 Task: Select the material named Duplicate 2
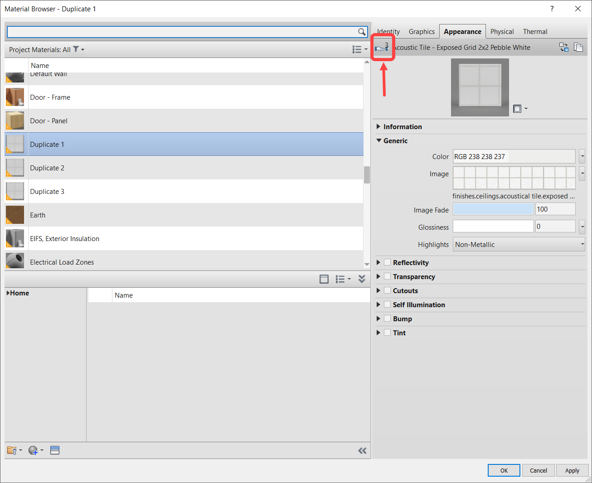[47, 168]
